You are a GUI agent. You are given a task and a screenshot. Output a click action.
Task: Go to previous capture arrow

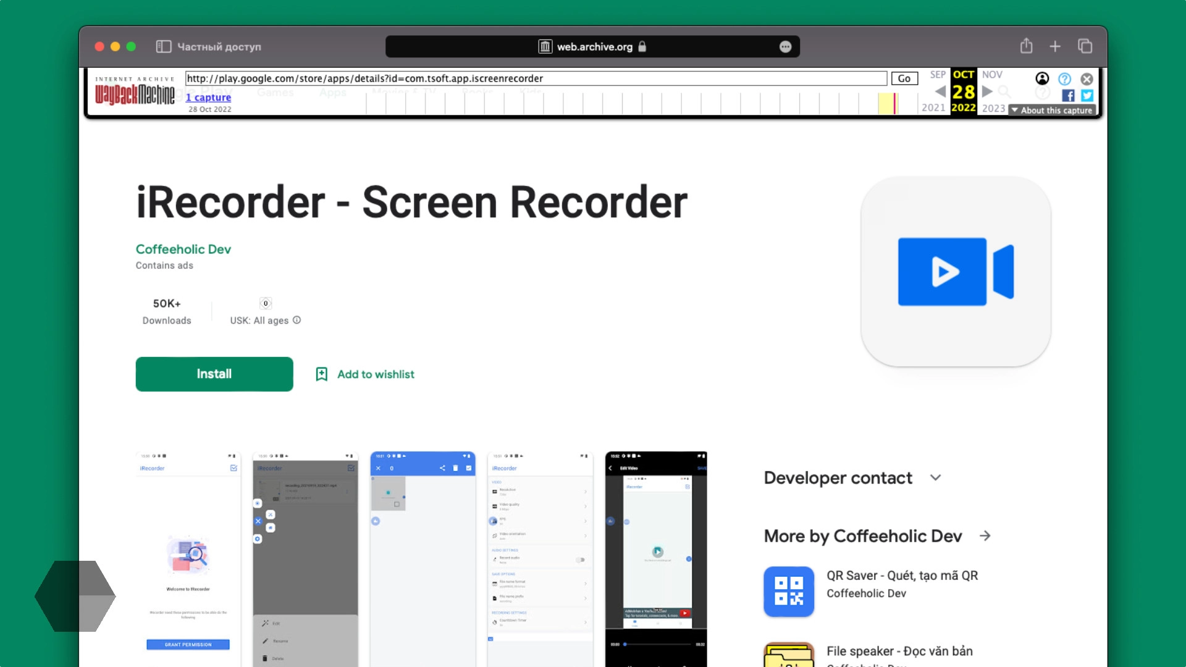click(940, 91)
